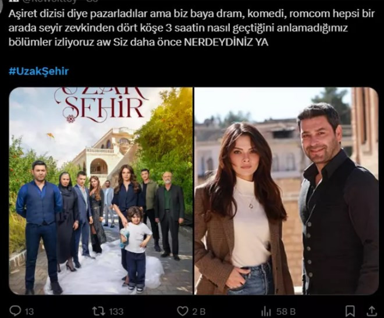Image resolution: width=384 pixels, height=318 pixels.
Task: Bookmark the tweet with the bookmark icon
Action: [x=350, y=311]
